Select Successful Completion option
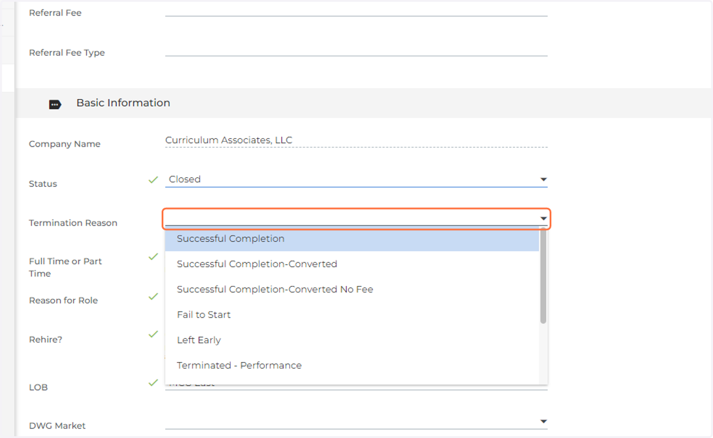The width and height of the screenshot is (713, 438). point(352,239)
